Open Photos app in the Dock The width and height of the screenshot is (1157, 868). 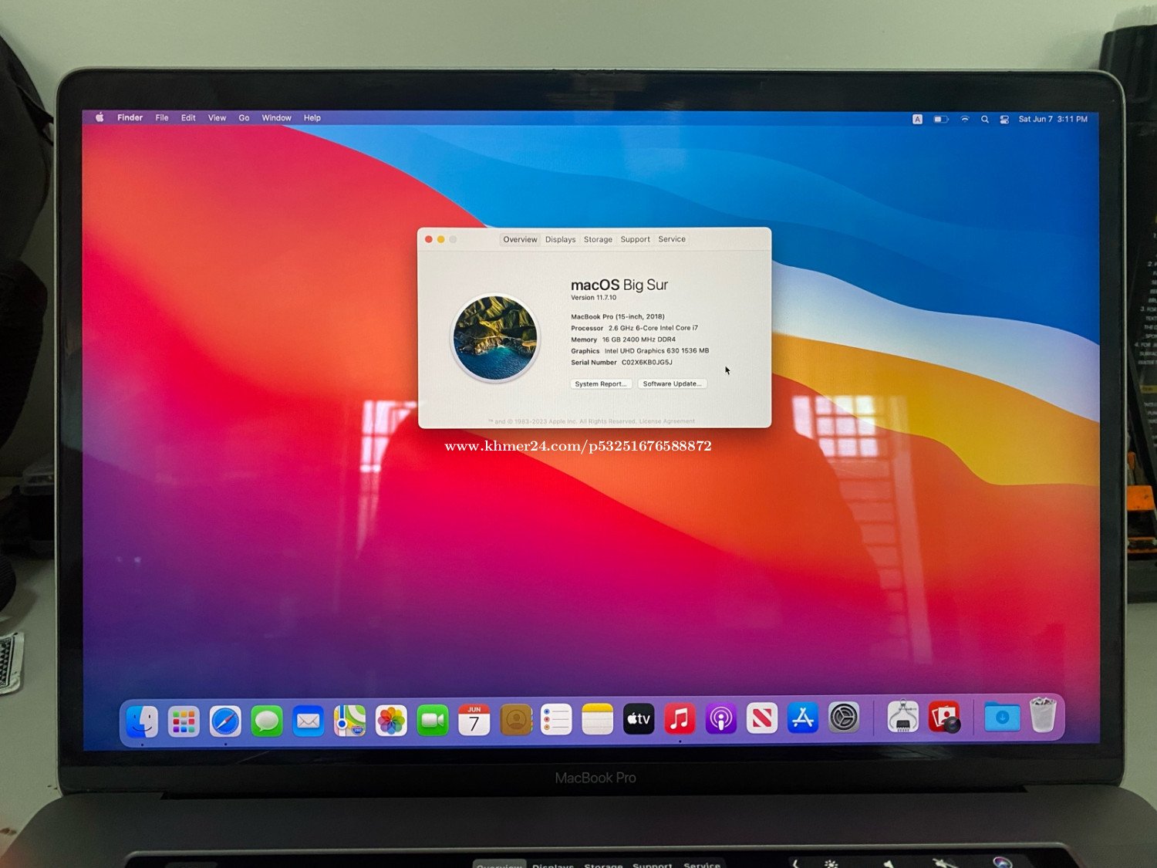[x=391, y=721]
